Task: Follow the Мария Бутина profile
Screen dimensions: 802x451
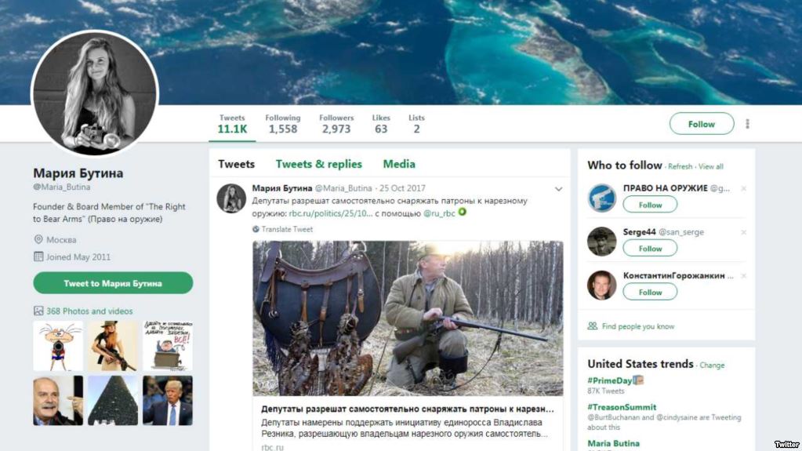Action: point(701,124)
